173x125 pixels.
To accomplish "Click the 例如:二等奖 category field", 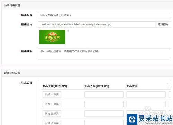I will [52, 104].
